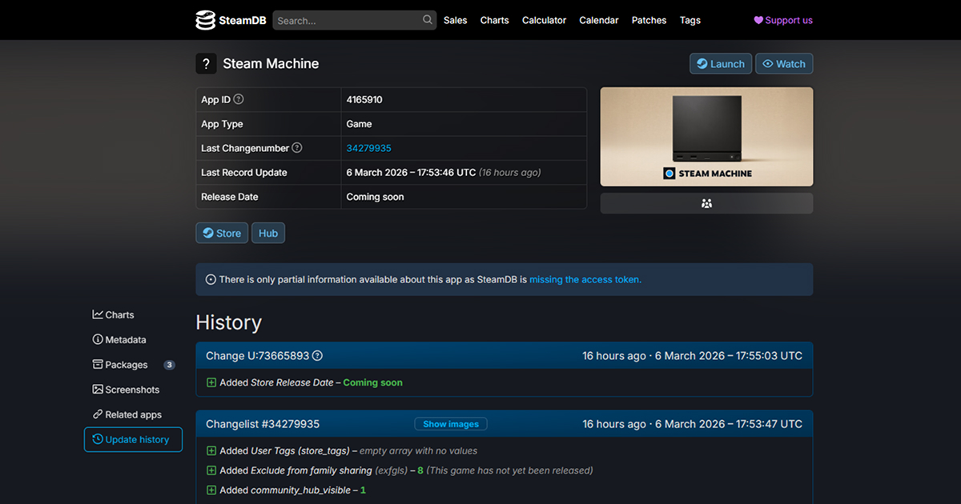Open the Sales menu item

tap(455, 20)
